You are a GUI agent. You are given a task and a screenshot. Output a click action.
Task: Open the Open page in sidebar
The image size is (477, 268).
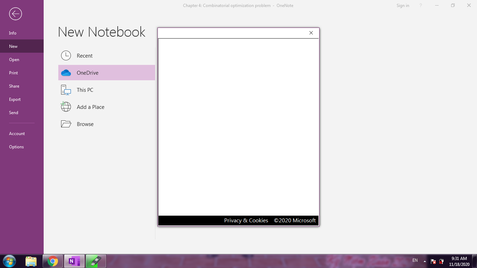[22, 60]
